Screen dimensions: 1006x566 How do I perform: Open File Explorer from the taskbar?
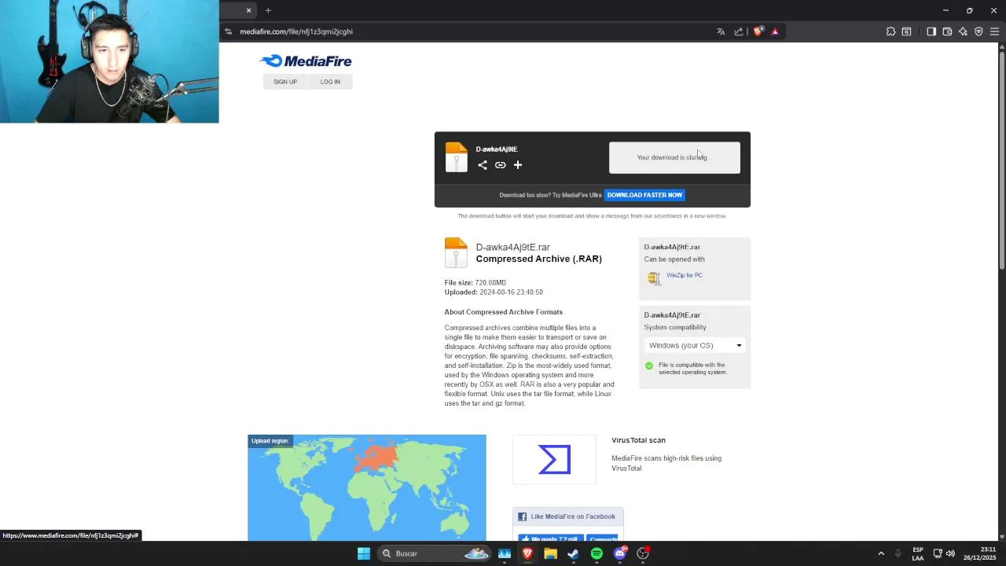[551, 553]
